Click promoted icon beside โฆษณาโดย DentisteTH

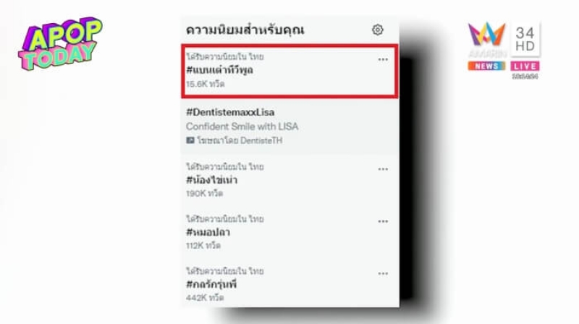tap(190, 140)
